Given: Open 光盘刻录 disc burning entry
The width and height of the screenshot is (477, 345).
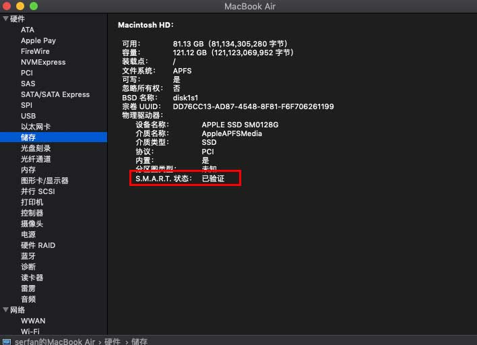Looking at the screenshot, I should [36, 148].
